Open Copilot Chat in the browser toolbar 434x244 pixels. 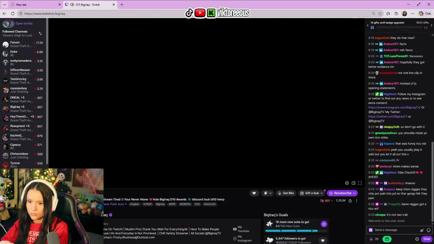425,14
